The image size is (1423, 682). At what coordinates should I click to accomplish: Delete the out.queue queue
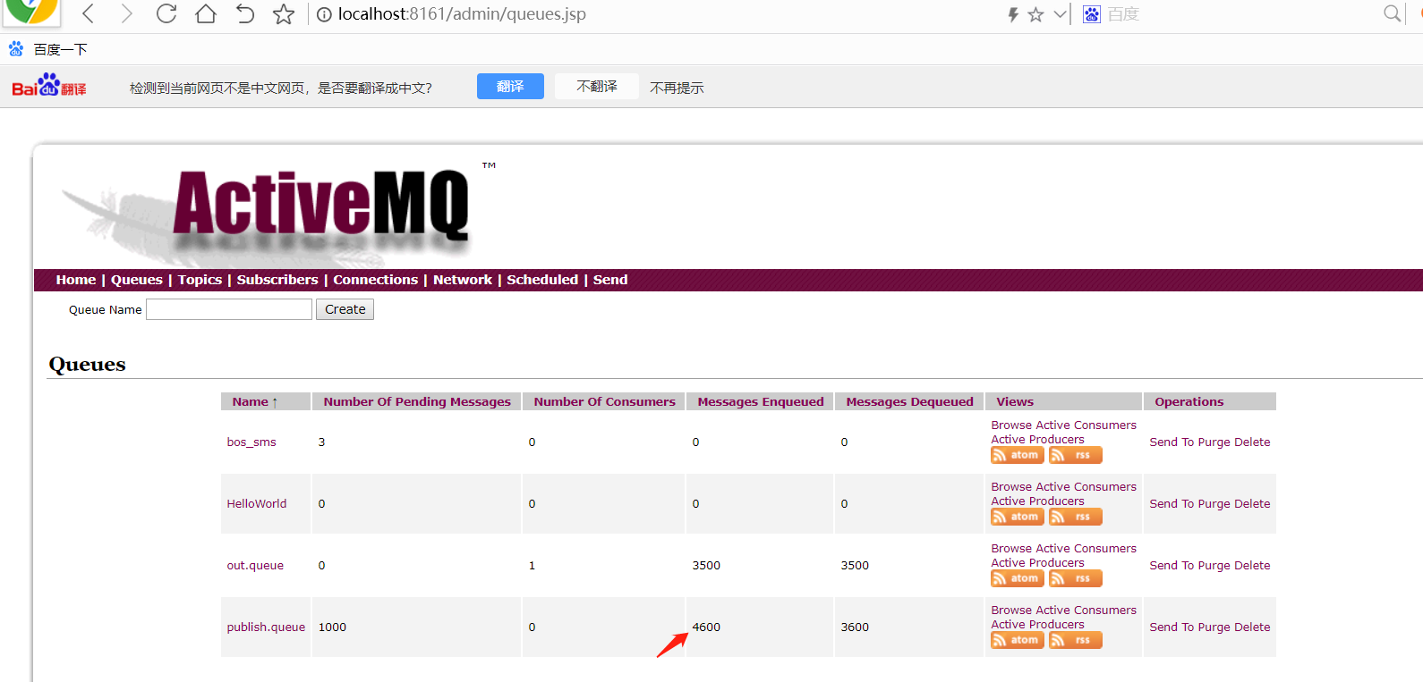[x=1252, y=566]
